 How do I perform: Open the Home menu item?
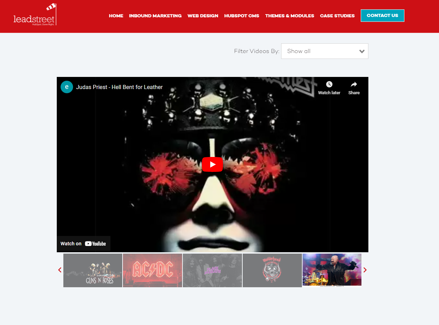point(116,16)
